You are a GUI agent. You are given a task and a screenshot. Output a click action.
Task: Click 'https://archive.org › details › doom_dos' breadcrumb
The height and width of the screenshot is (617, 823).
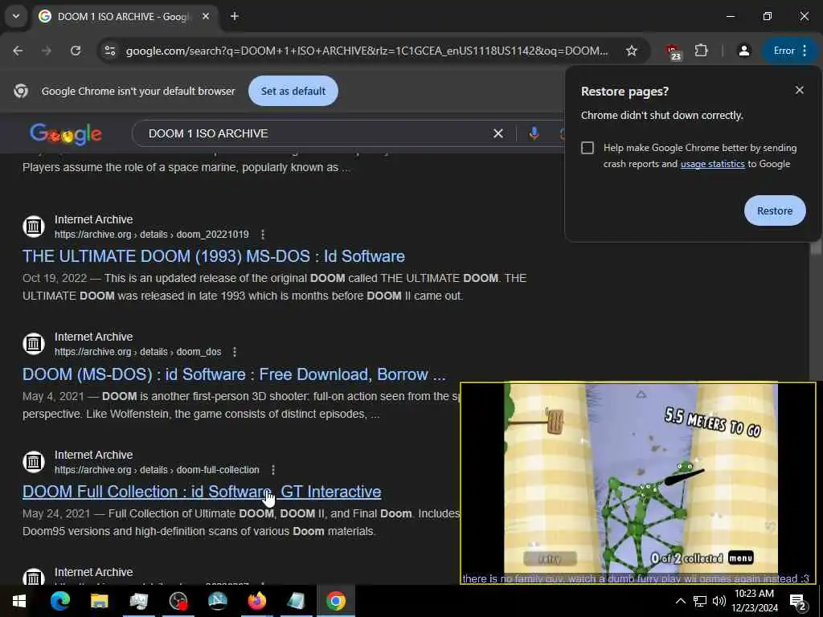tap(138, 352)
